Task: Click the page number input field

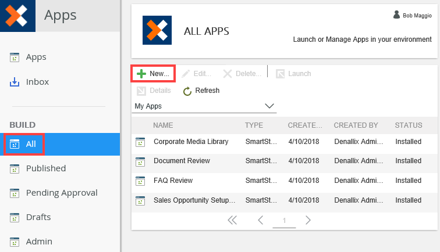Action: (x=284, y=221)
